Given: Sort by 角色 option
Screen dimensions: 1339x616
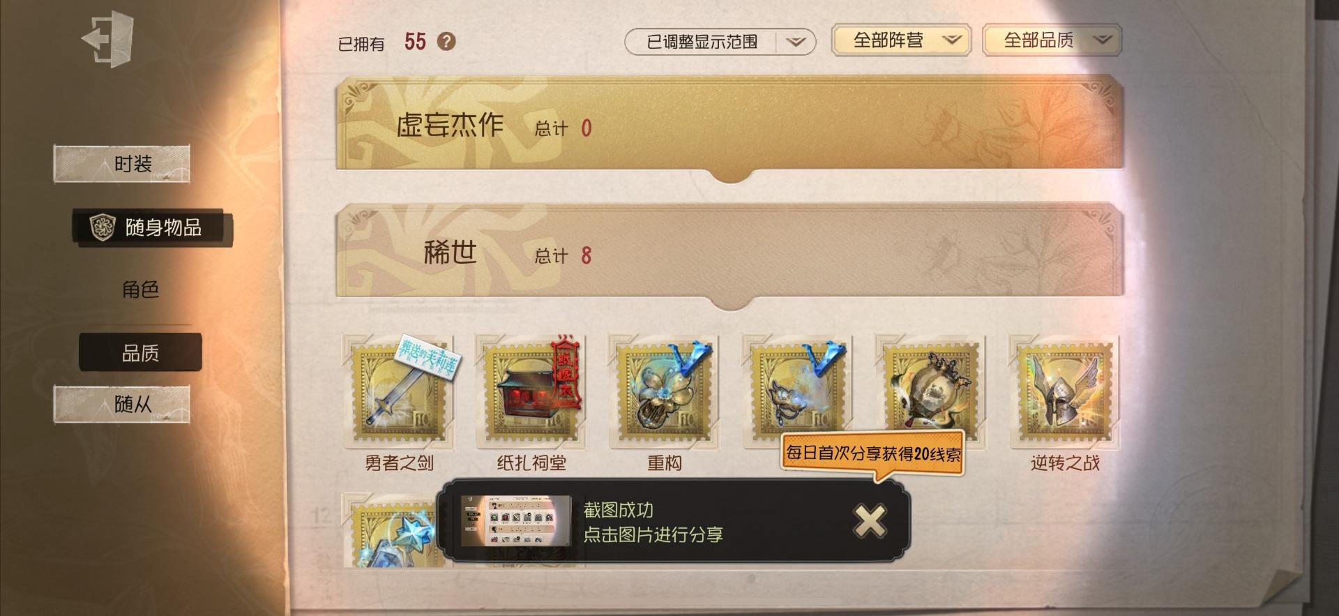Looking at the screenshot, I should point(140,290).
